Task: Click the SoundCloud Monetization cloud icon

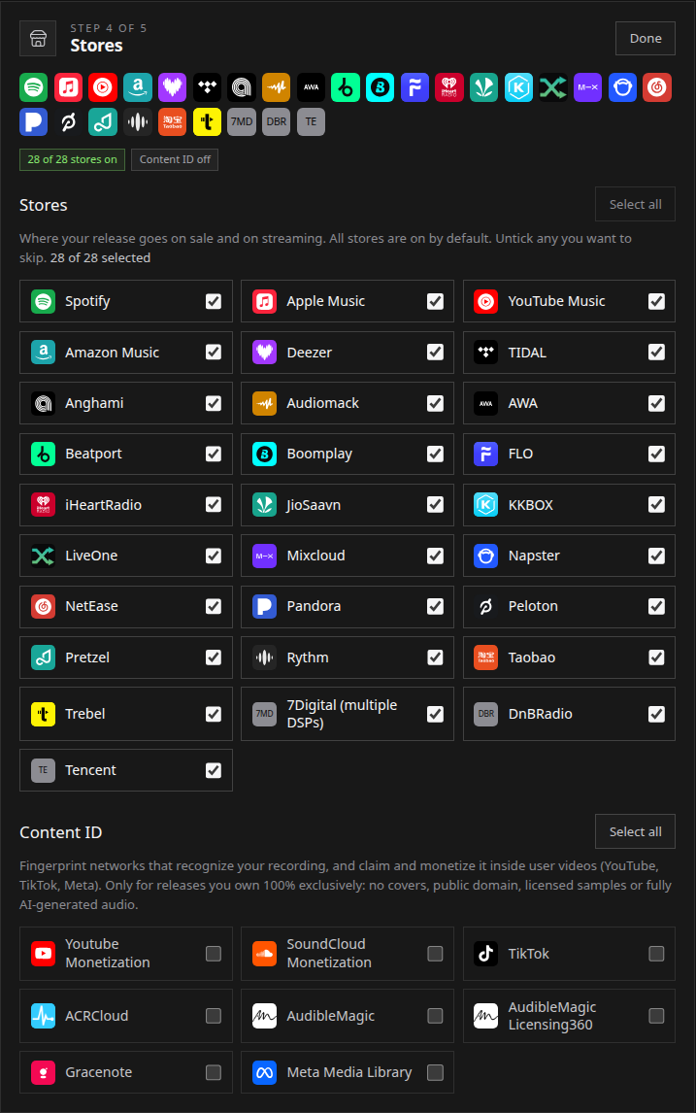Action: [265, 954]
